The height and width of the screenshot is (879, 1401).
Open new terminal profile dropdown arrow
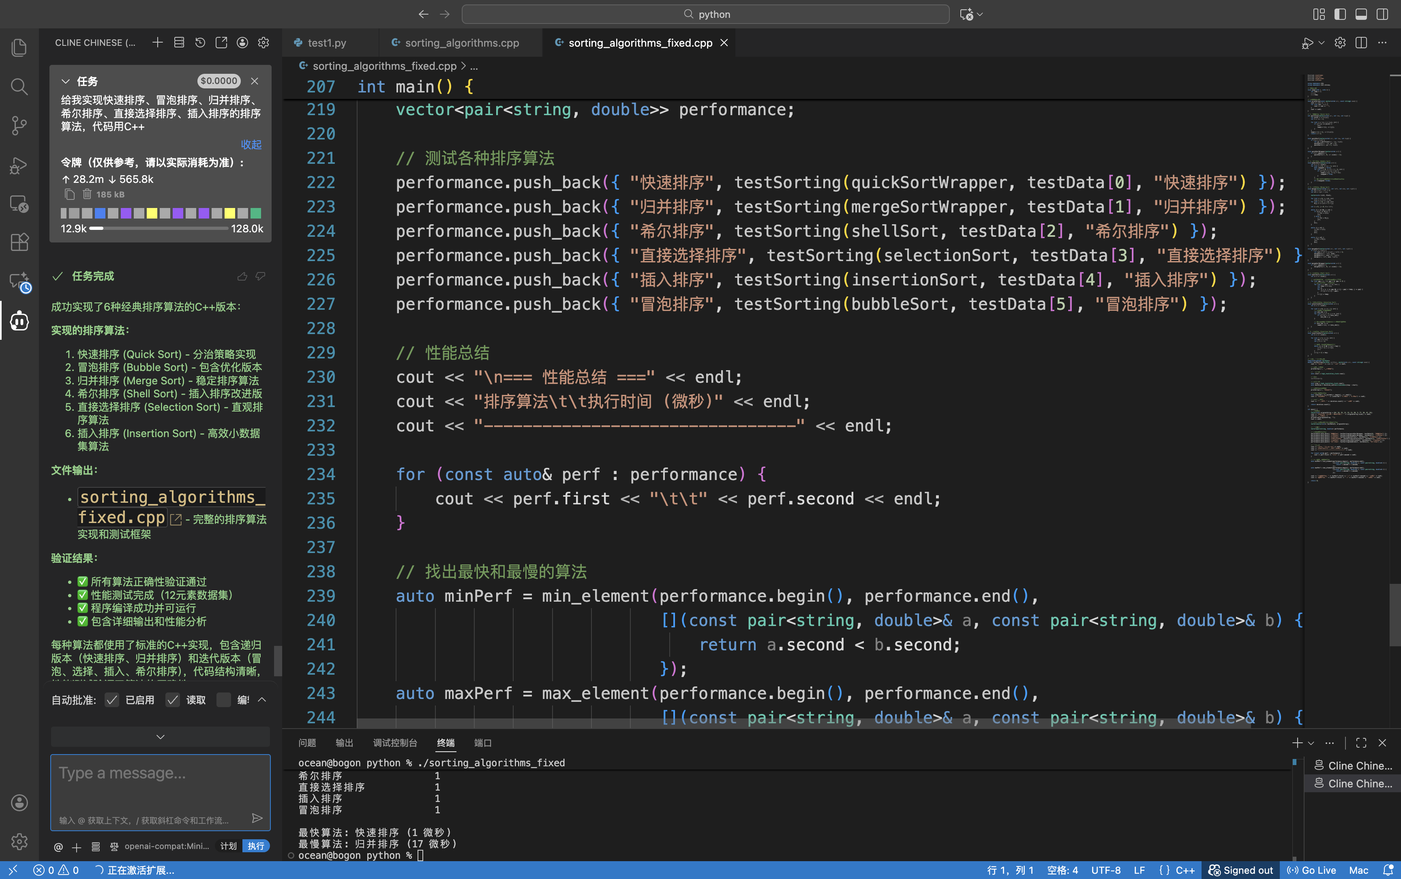point(1311,743)
